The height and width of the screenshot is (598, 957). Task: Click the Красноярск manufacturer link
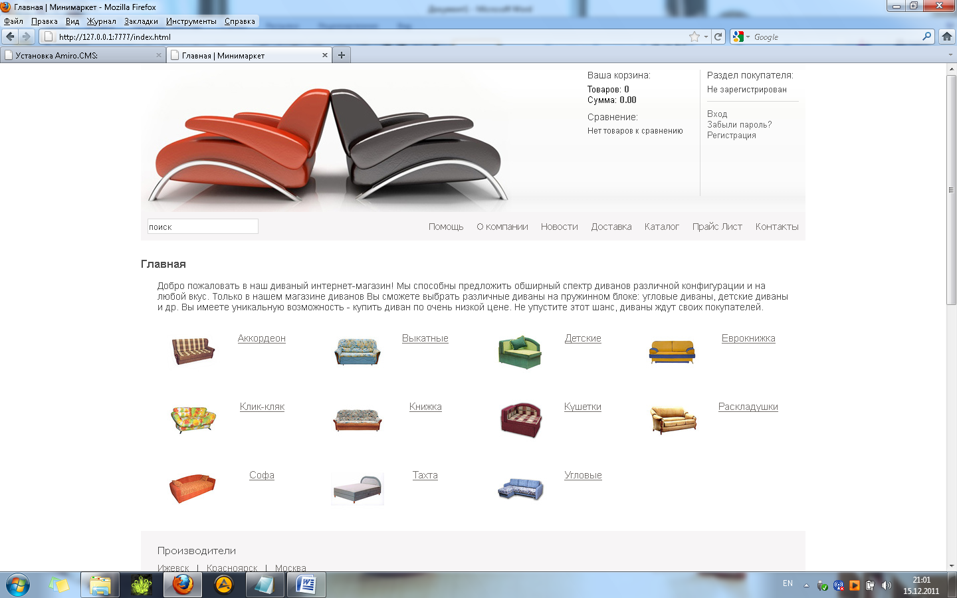232,567
